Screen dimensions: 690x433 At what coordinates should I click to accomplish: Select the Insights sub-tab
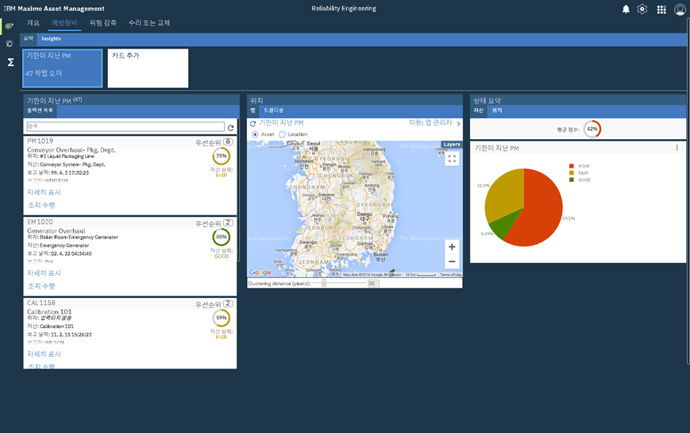click(x=51, y=39)
